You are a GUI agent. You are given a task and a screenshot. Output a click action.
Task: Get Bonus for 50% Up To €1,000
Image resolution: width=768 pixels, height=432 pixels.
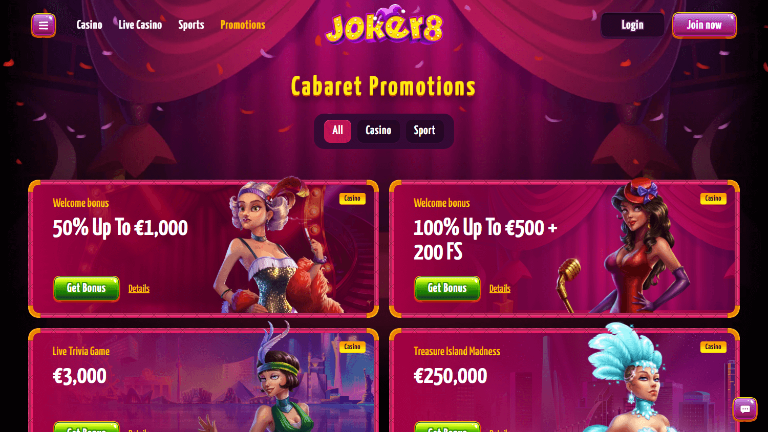[x=87, y=289]
